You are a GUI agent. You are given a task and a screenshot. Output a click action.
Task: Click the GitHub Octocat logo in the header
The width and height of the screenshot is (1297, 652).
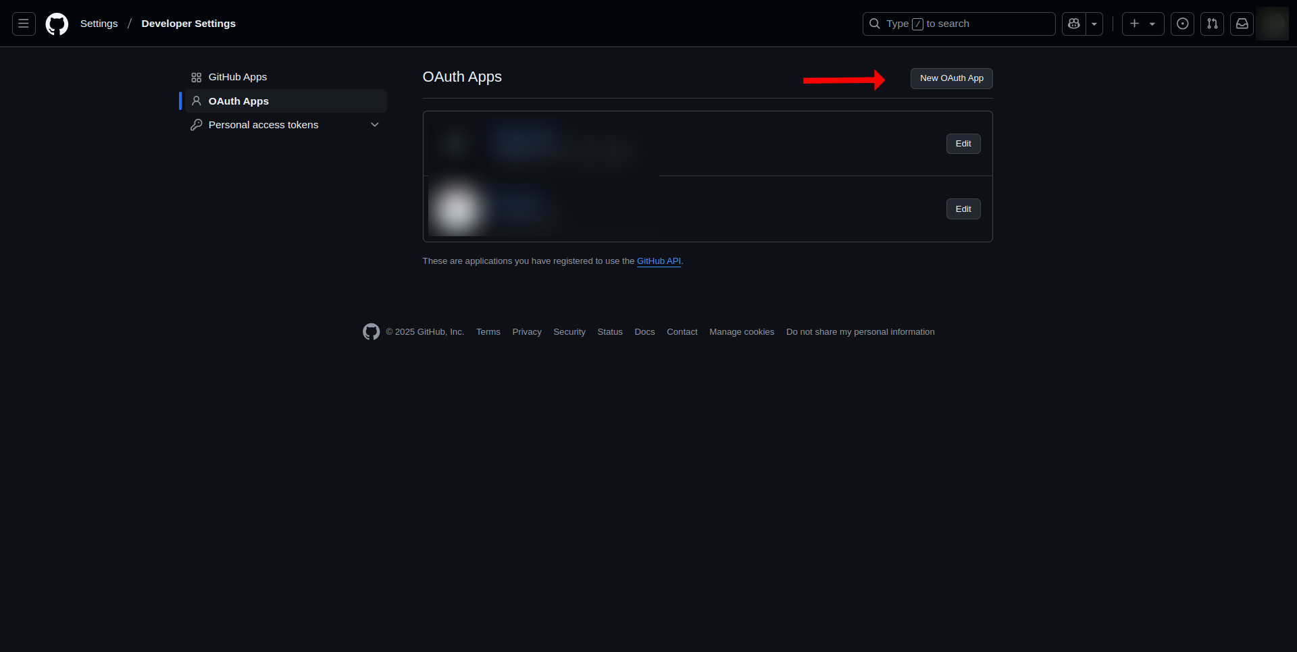pos(57,24)
